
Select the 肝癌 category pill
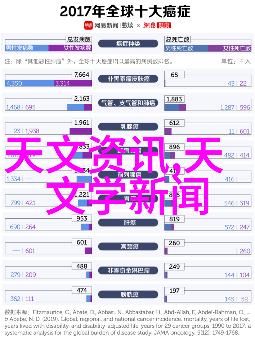coord(128,223)
